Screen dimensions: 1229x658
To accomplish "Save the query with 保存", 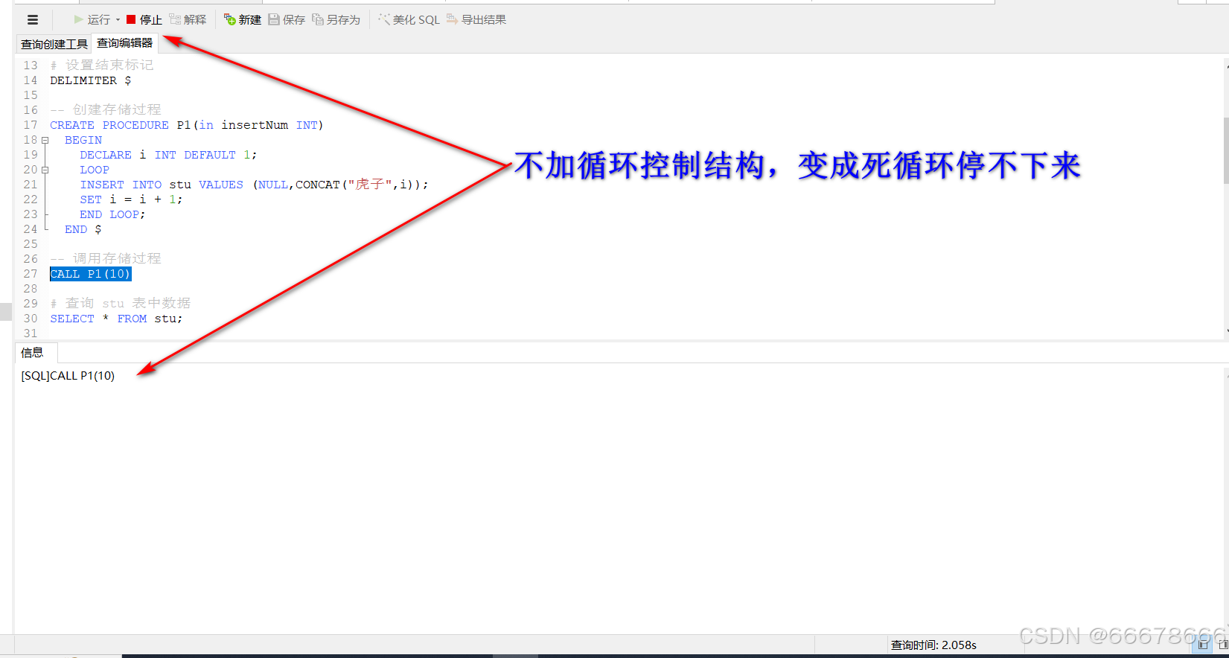I will point(287,20).
